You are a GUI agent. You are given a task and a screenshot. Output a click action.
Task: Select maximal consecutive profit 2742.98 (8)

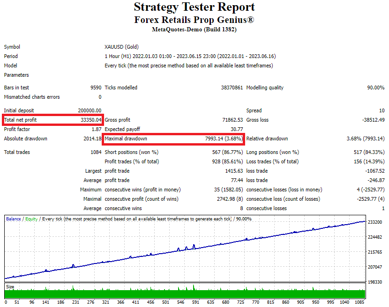pos(230,199)
